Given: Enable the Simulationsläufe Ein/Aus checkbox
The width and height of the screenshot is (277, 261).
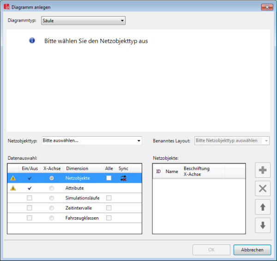Looking at the screenshot, I should [30, 198].
